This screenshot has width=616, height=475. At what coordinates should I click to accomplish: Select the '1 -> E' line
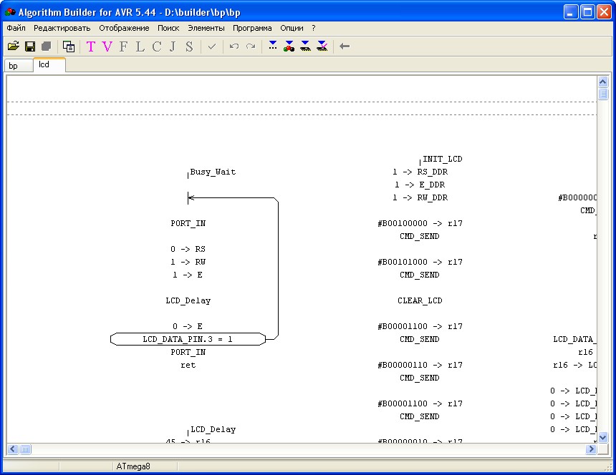188,275
